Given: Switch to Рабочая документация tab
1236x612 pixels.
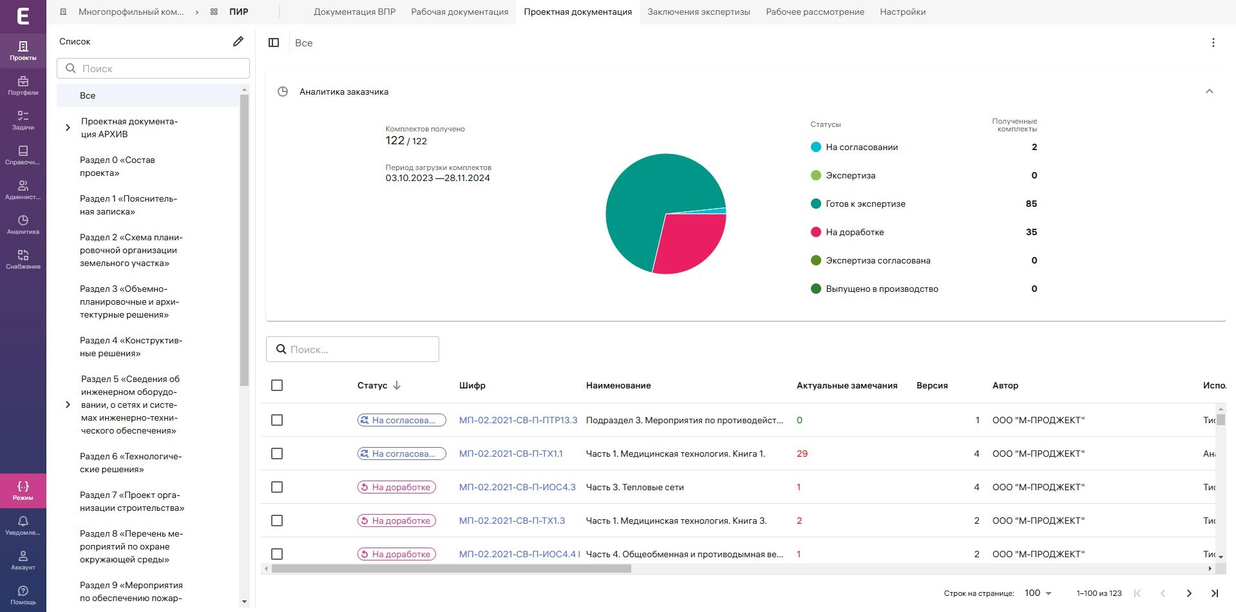Looking at the screenshot, I should click(x=459, y=12).
